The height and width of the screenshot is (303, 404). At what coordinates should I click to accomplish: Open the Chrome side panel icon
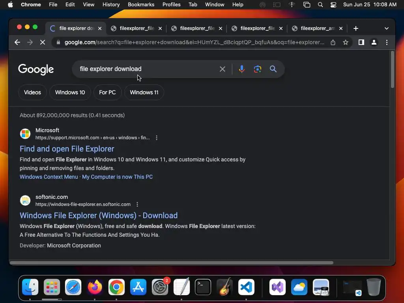click(x=361, y=42)
